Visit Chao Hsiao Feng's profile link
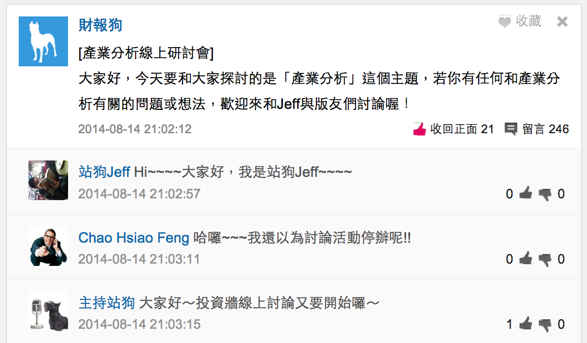Viewport: 587px width, 343px height. tap(134, 238)
